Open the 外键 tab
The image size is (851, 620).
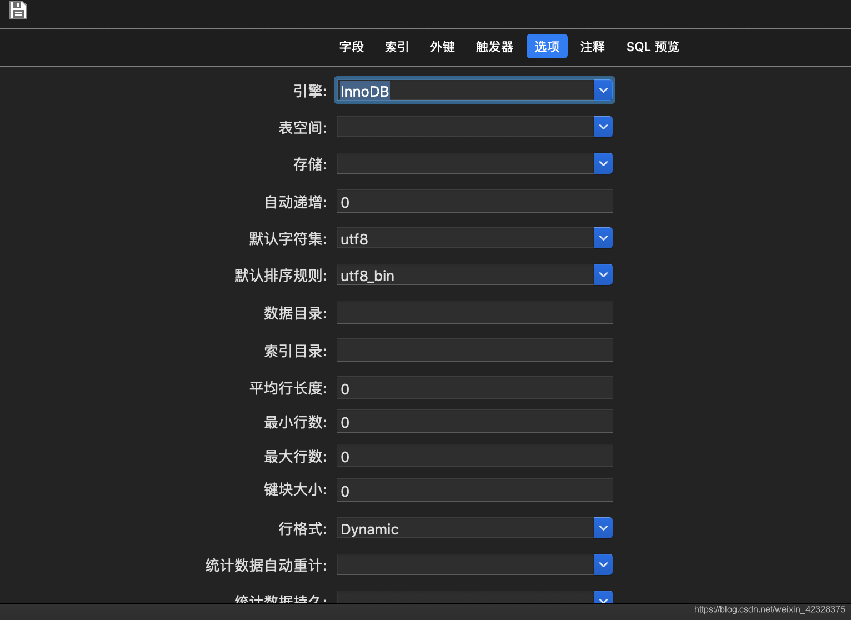pos(442,47)
